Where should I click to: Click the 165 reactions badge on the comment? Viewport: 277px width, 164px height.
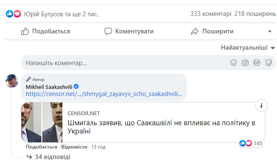tap(251, 143)
